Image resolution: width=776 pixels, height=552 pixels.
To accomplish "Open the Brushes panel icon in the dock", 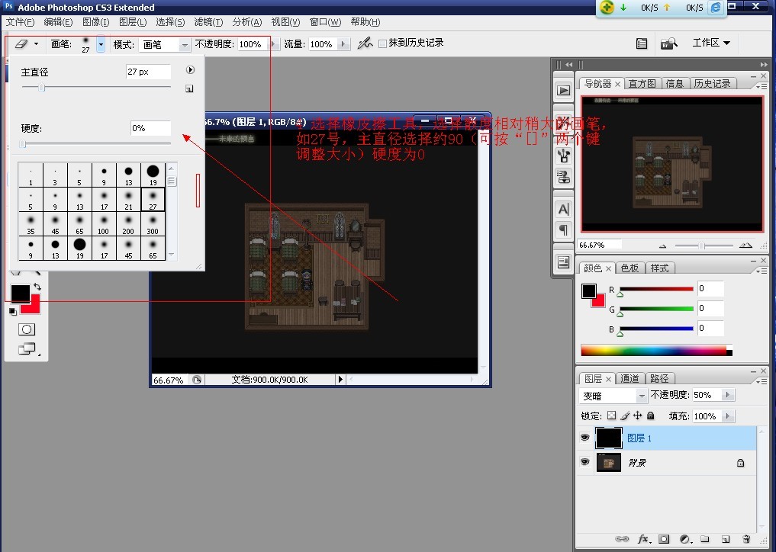I will coord(564,156).
